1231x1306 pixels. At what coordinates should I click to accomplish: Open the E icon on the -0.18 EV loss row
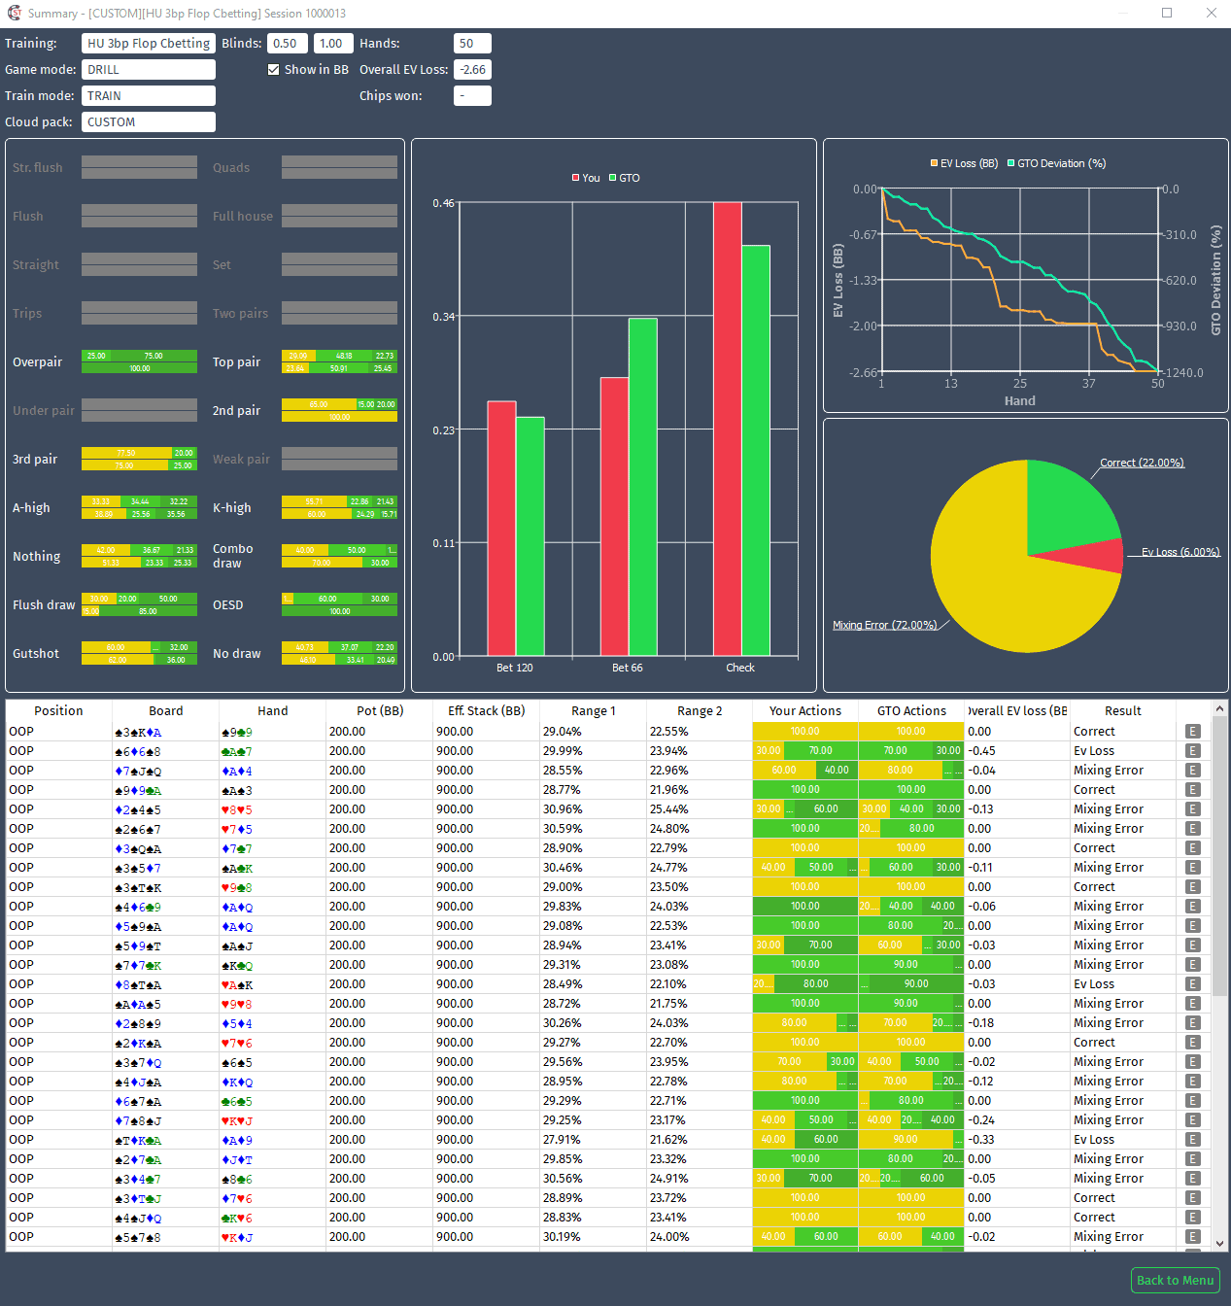click(1192, 1023)
